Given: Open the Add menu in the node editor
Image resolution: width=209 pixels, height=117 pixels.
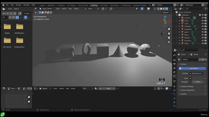Looking at the screenshot, I should 68,88.
